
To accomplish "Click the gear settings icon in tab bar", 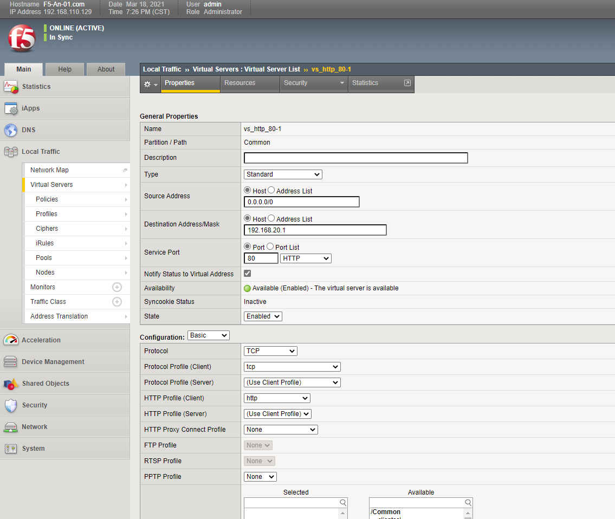I will click(148, 84).
